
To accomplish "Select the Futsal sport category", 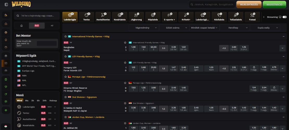I will point(252,17).
